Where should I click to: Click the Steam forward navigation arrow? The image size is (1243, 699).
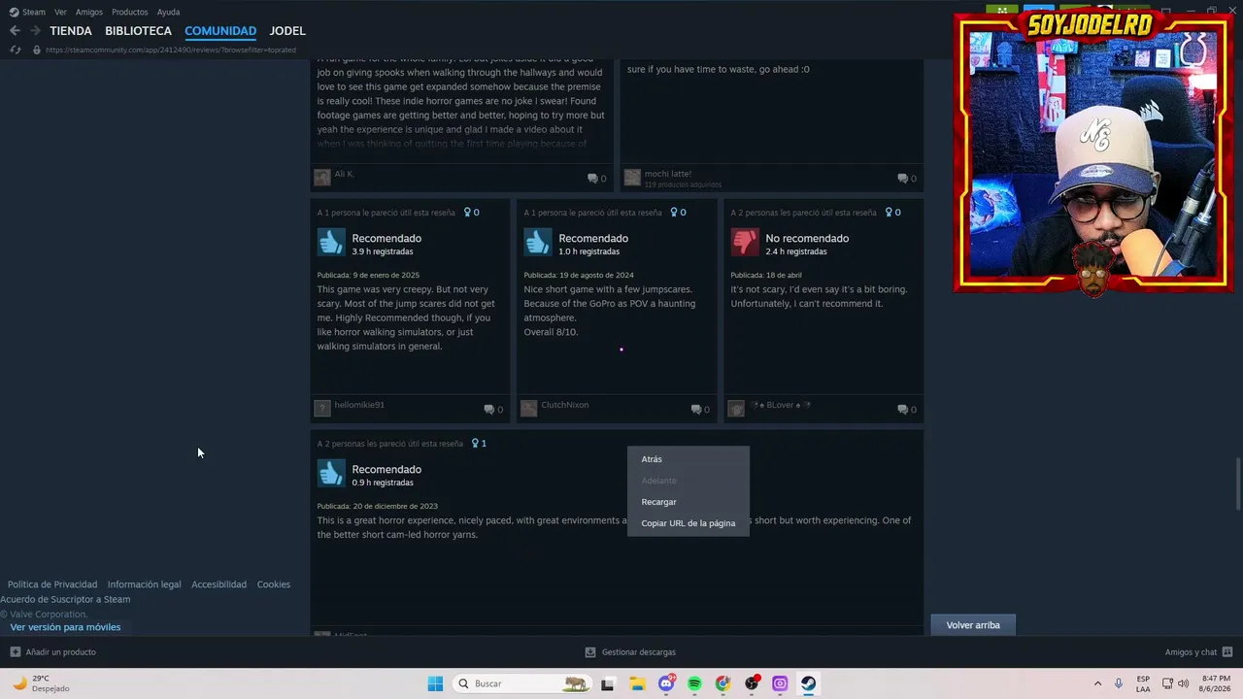[35, 31]
